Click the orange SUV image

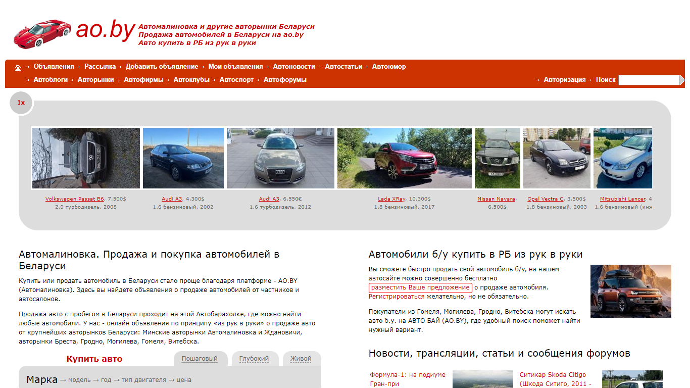coord(631,291)
